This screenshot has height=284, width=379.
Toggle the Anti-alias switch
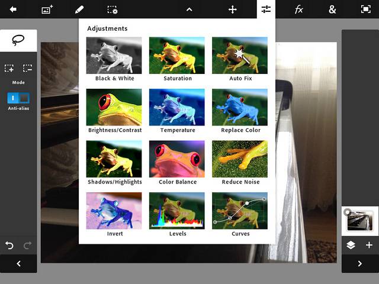(18, 98)
